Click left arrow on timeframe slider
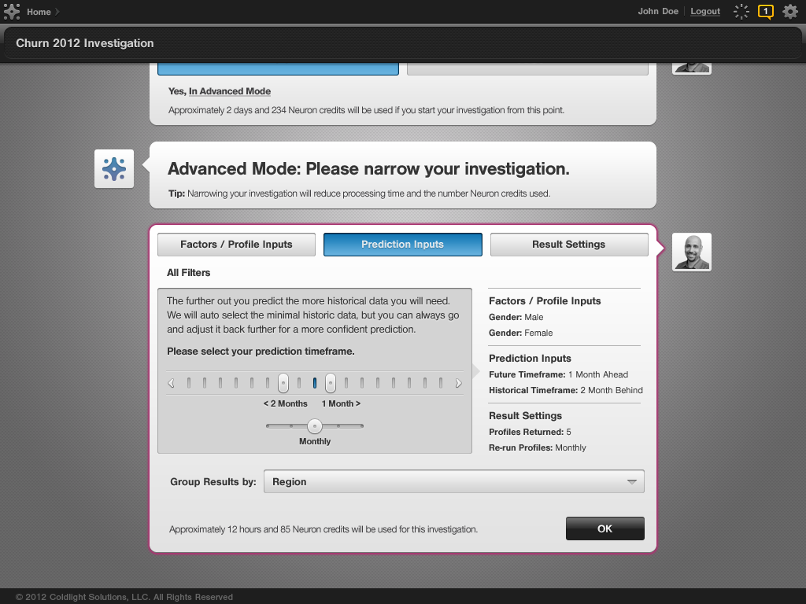 [171, 384]
